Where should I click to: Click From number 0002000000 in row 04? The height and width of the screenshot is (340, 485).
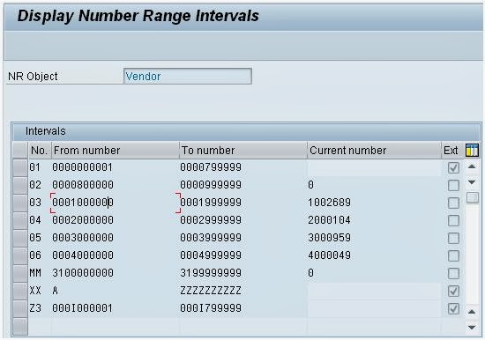[x=83, y=220]
